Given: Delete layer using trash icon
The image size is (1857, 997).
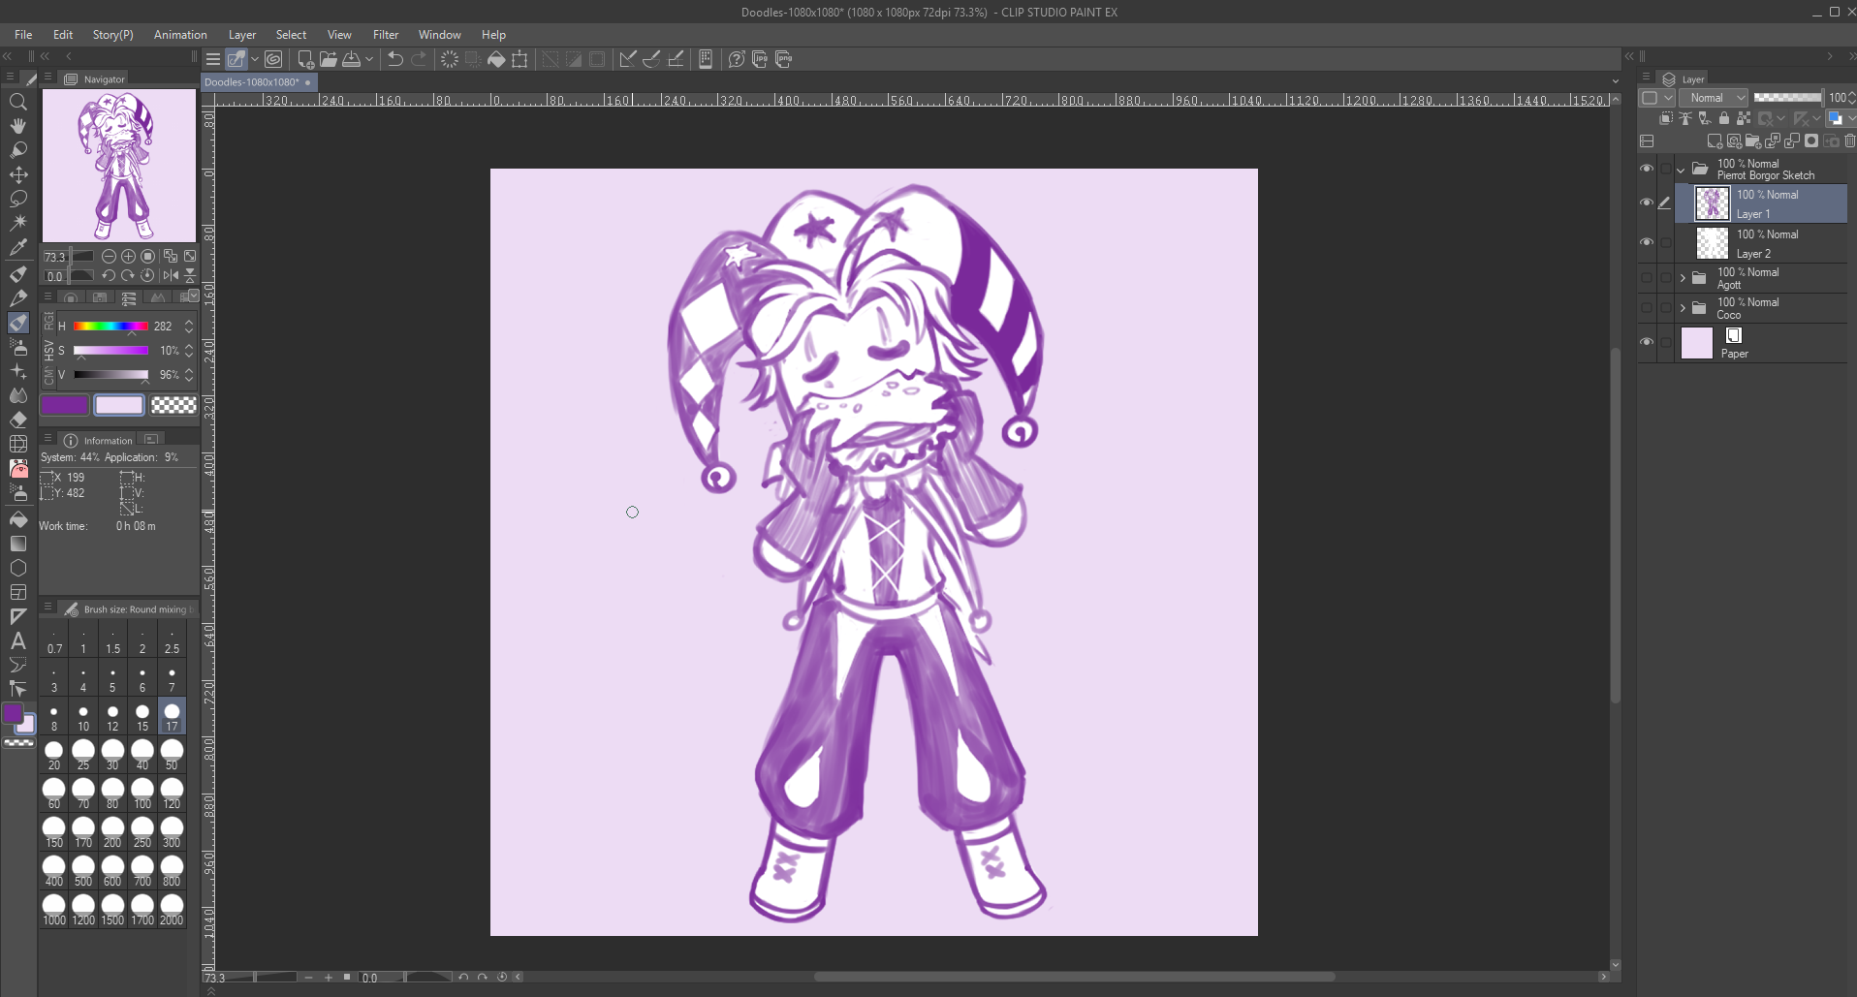Looking at the screenshot, I should [1849, 141].
